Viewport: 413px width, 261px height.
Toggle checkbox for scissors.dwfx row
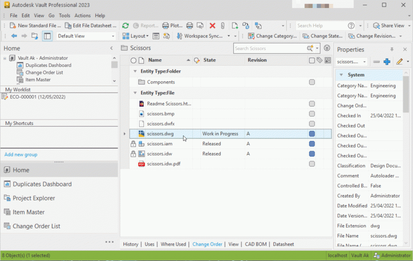[x=312, y=124]
